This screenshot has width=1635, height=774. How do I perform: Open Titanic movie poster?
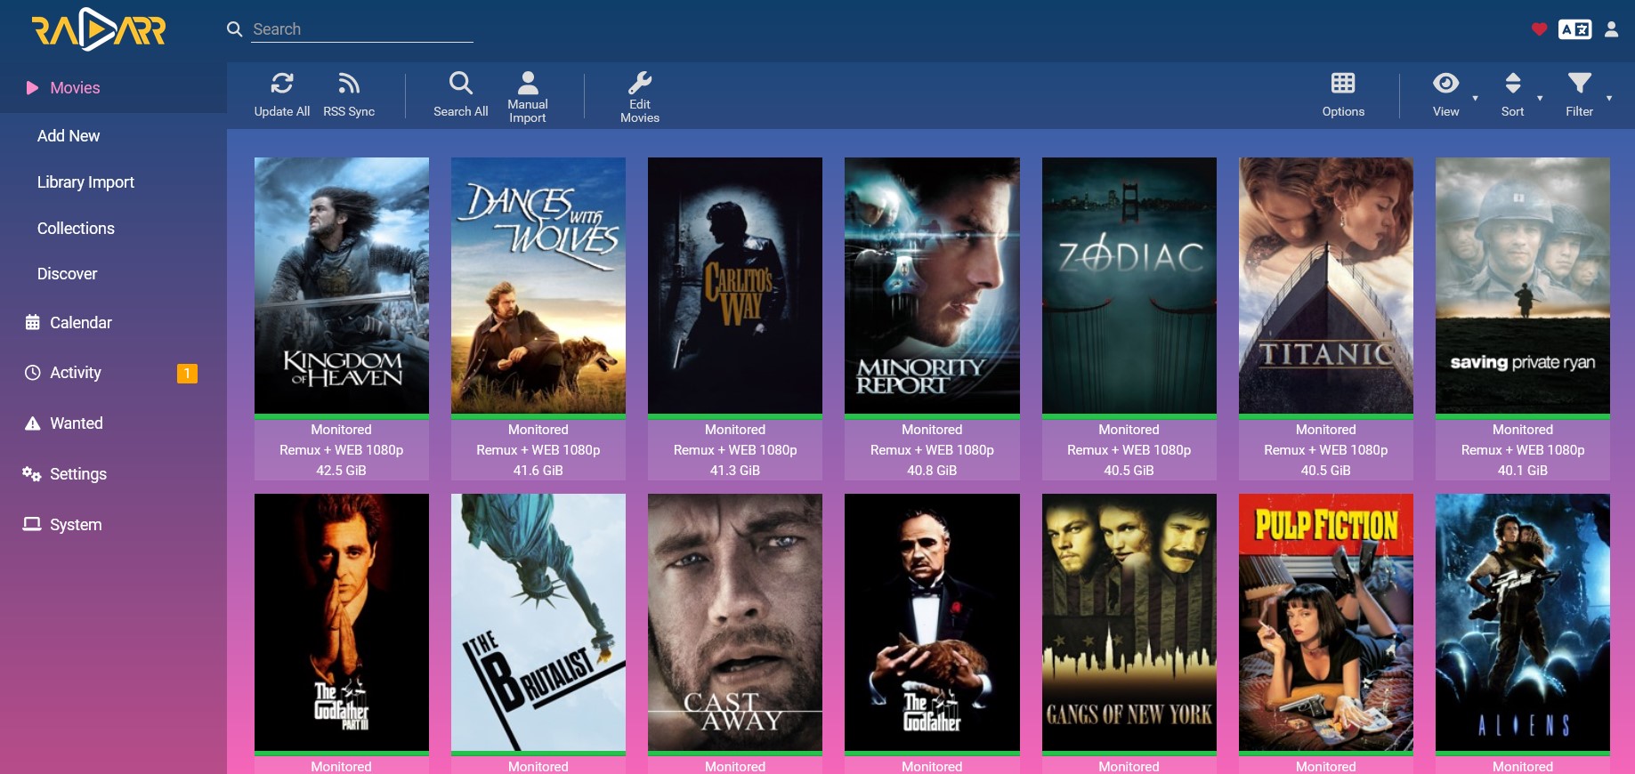tap(1326, 286)
